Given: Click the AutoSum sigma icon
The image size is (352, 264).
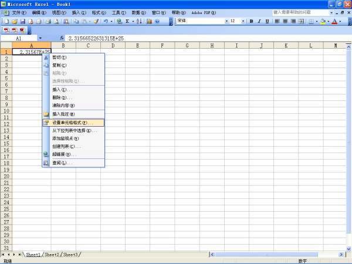Looking at the screenshot, I should [x=133, y=21].
